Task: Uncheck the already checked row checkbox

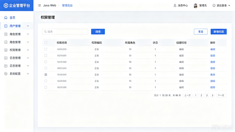Action: coord(46,75)
